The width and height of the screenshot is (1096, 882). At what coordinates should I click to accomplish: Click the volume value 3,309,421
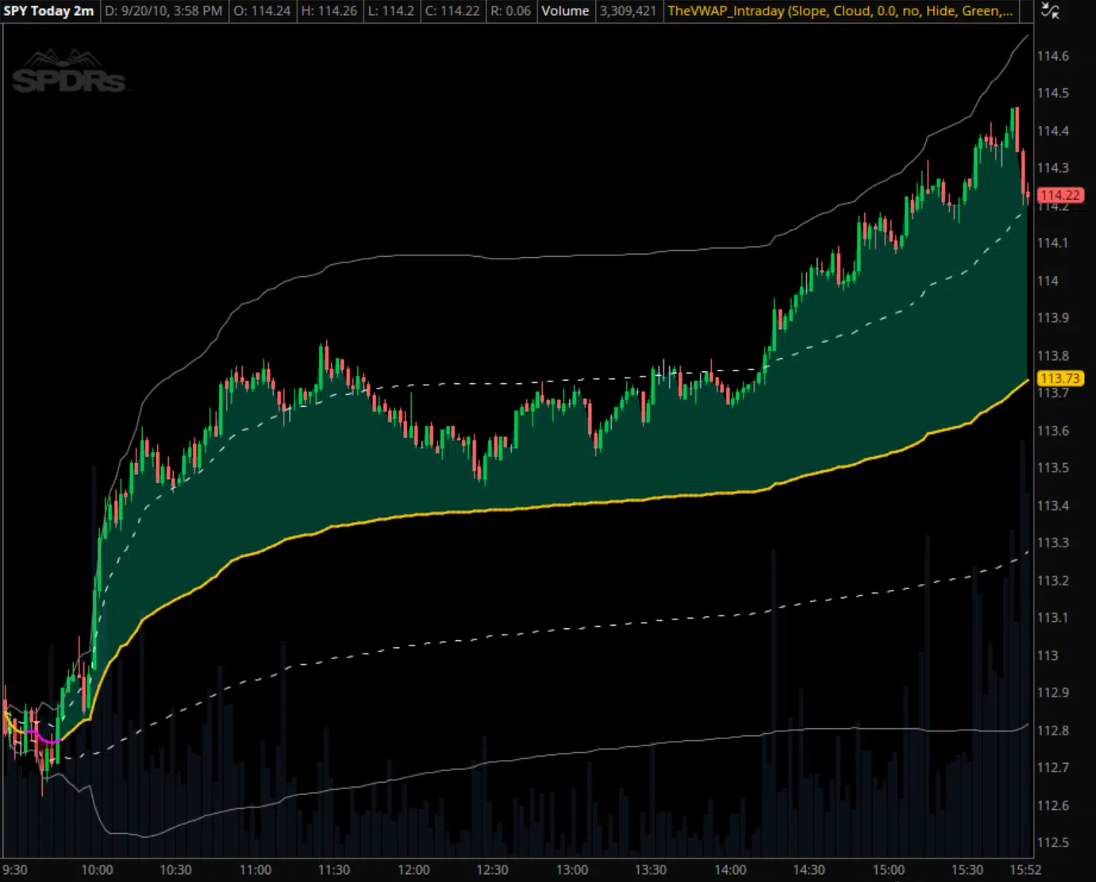(628, 11)
